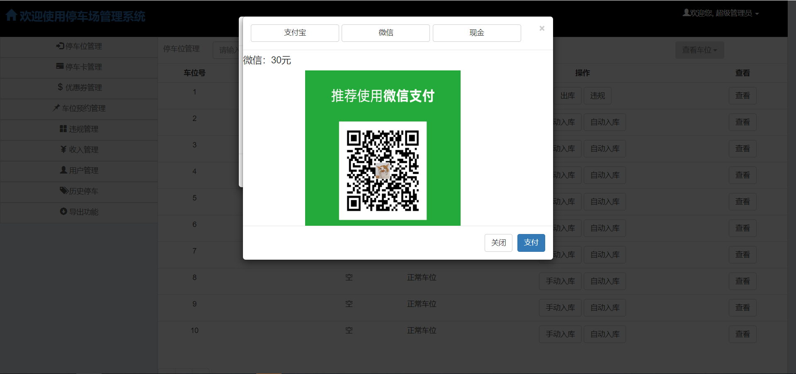Select the 停车卡管理 card icon in sidebar
This screenshot has width=796, height=374.
tap(60, 66)
